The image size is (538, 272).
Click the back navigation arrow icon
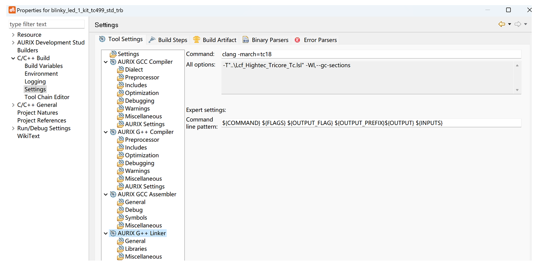(501, 24)
